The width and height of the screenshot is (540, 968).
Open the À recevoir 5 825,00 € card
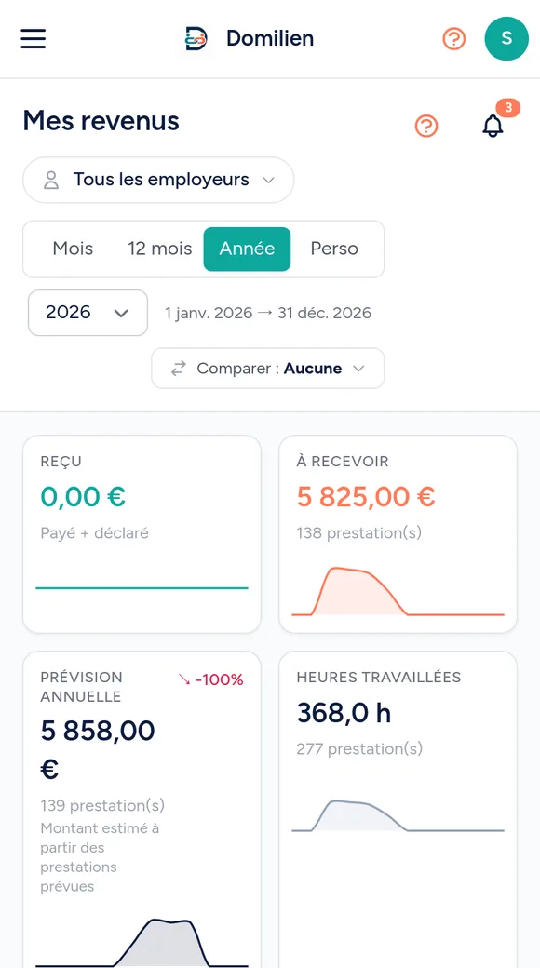coord(398,534)
